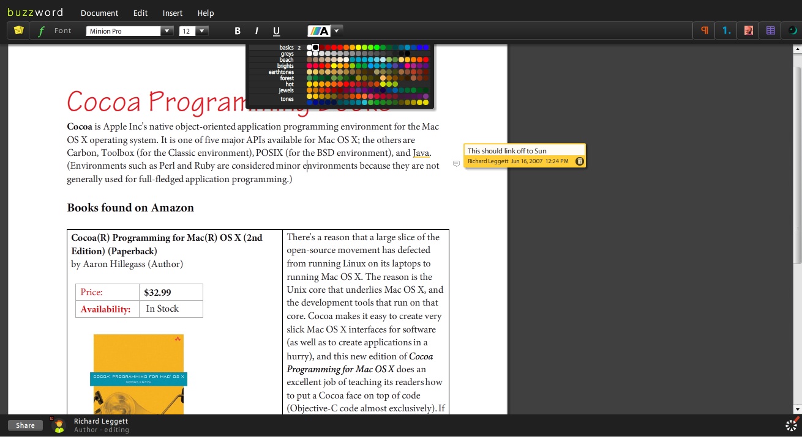Click 'Richard Leggett' name in status bar

click(101, 421)
